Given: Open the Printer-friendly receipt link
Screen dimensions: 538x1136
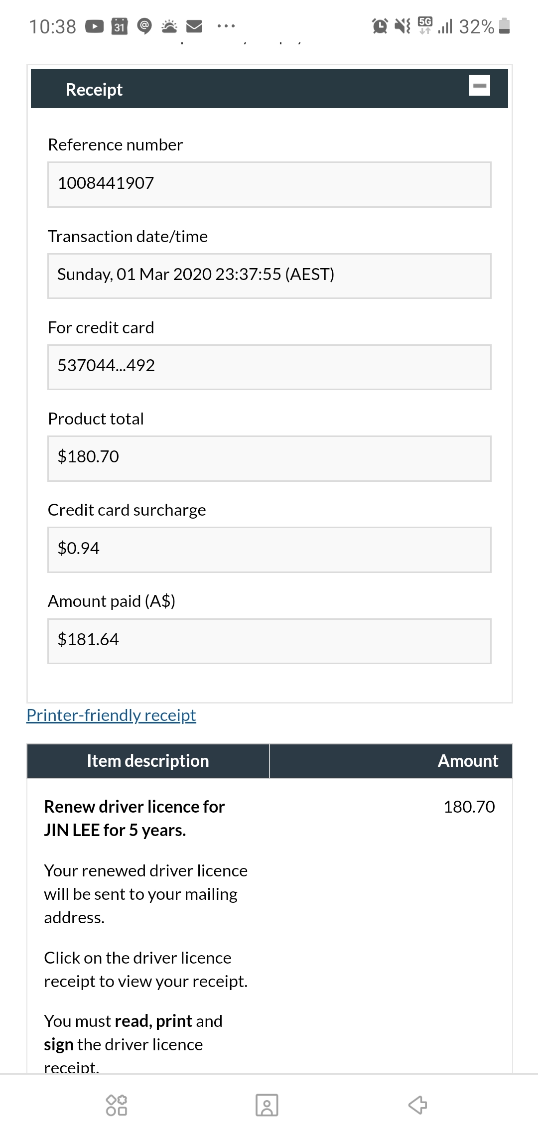Looking at the screenshot, I should pyautogui.click(x=111, y=715).
